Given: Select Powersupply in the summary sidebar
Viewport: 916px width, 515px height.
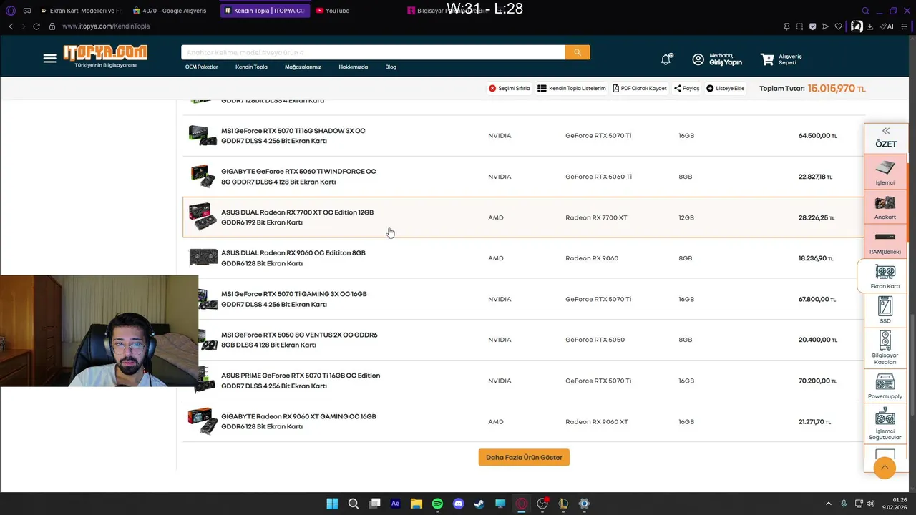Looking at the screenshot, I should [885, 386].
